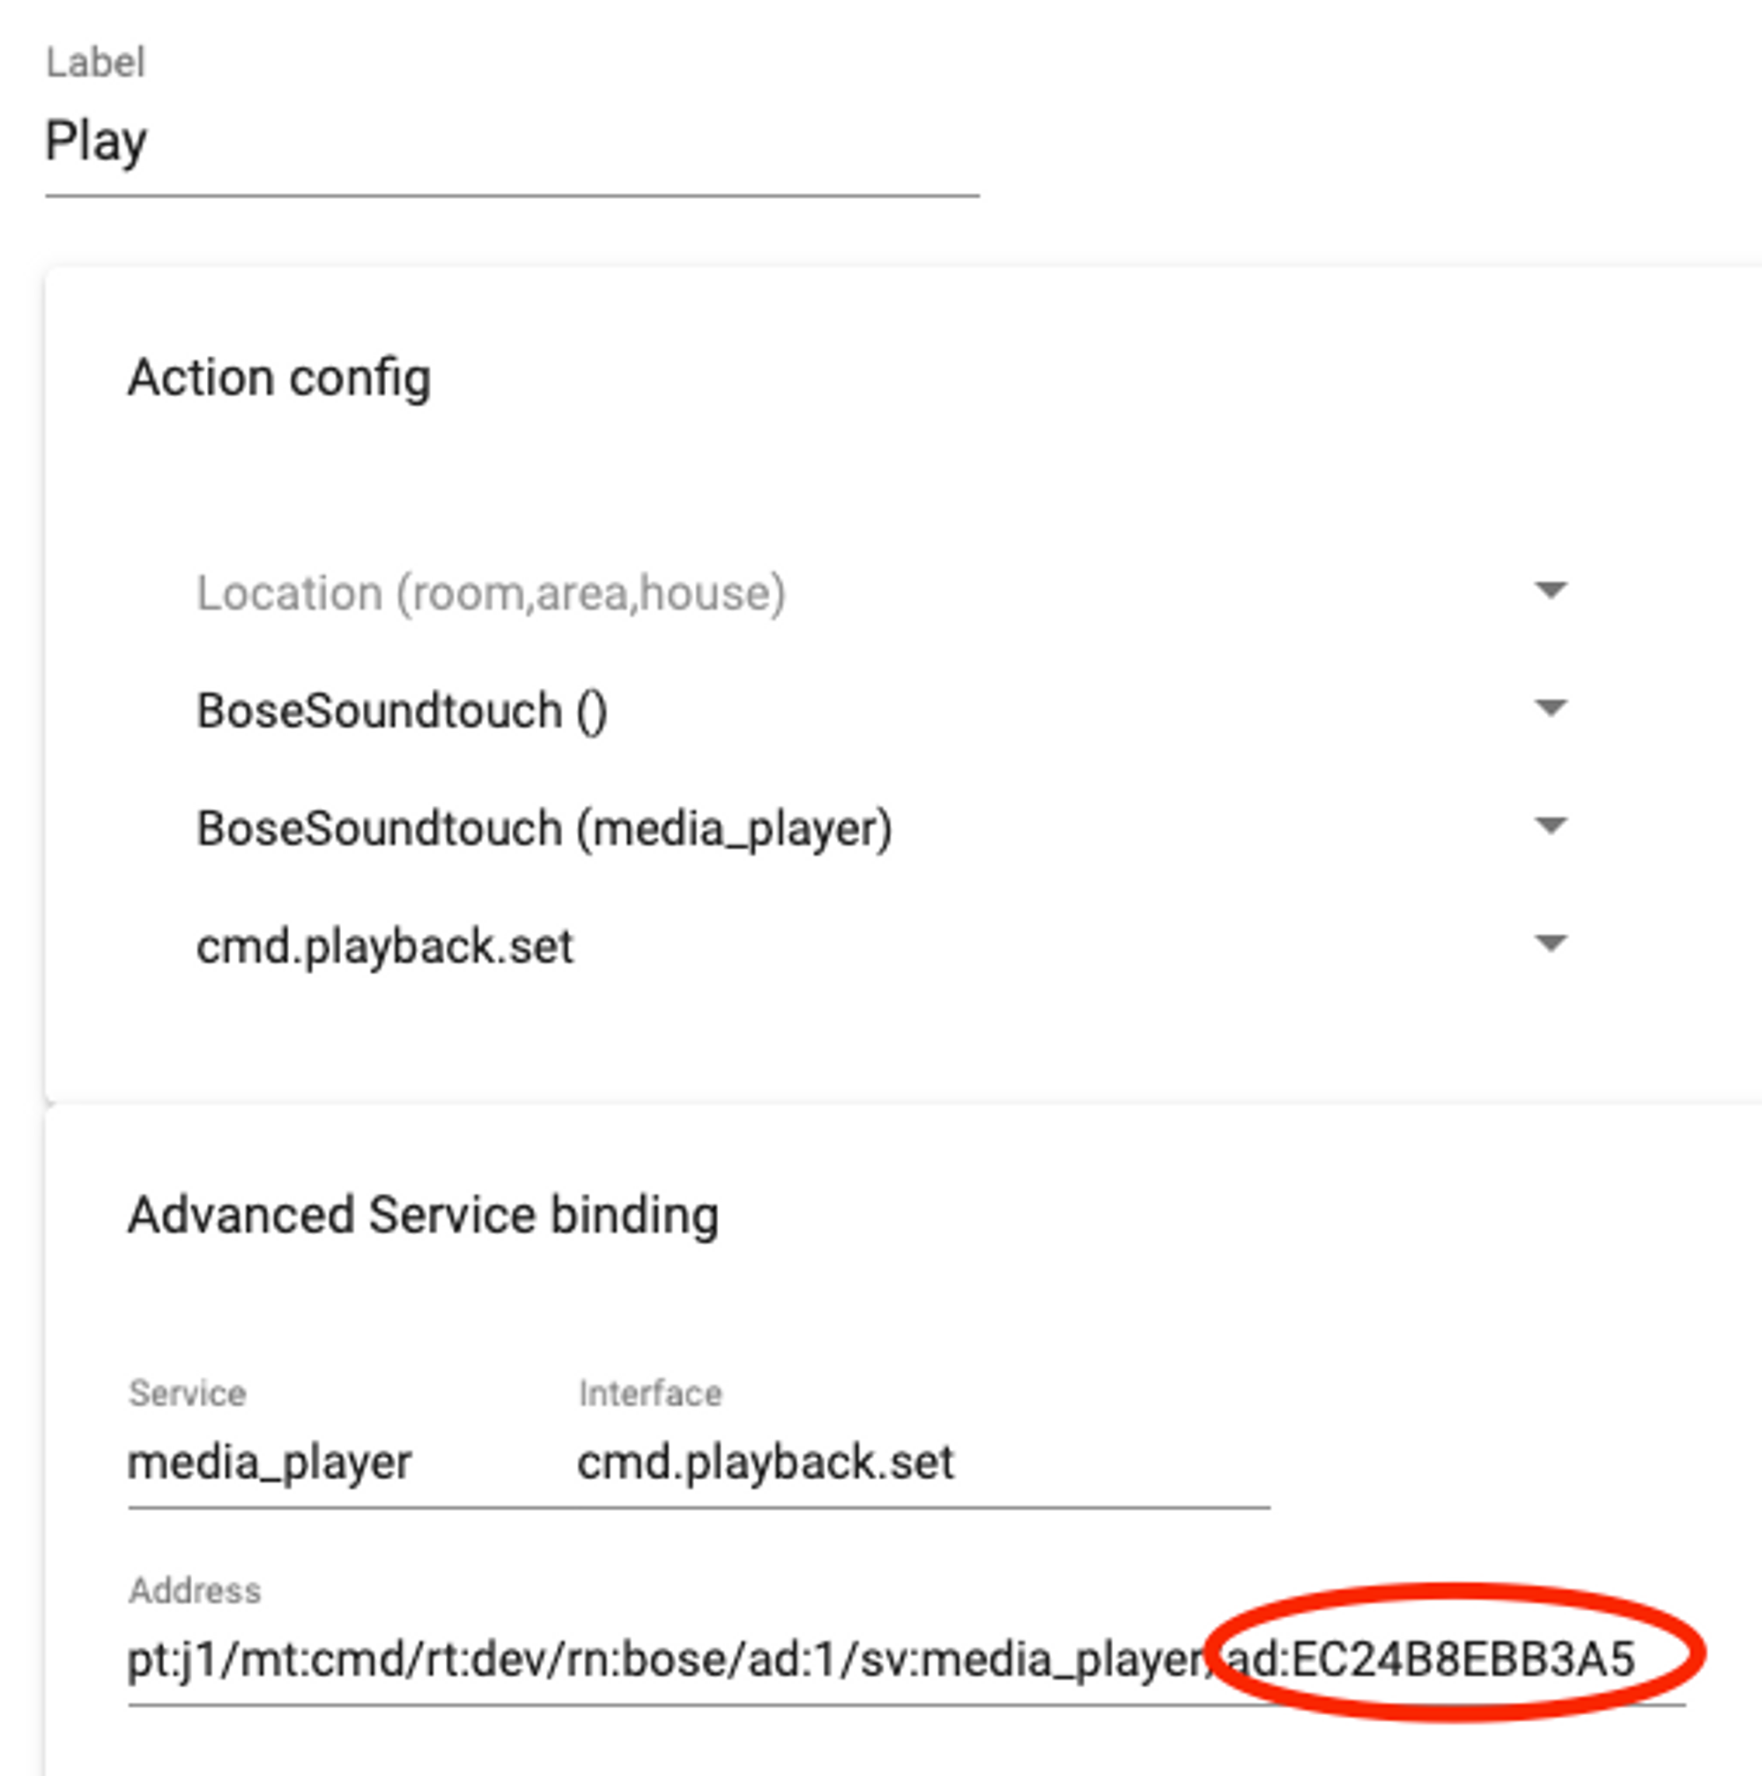Screen dimensions: 1762x1776
Task: Click the Label field containing "Play"
Action: coord(512,143)
